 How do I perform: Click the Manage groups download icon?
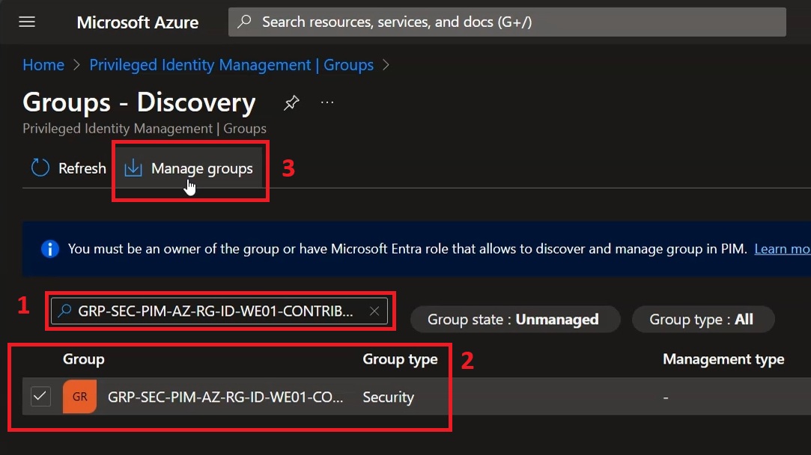[133, 168]
